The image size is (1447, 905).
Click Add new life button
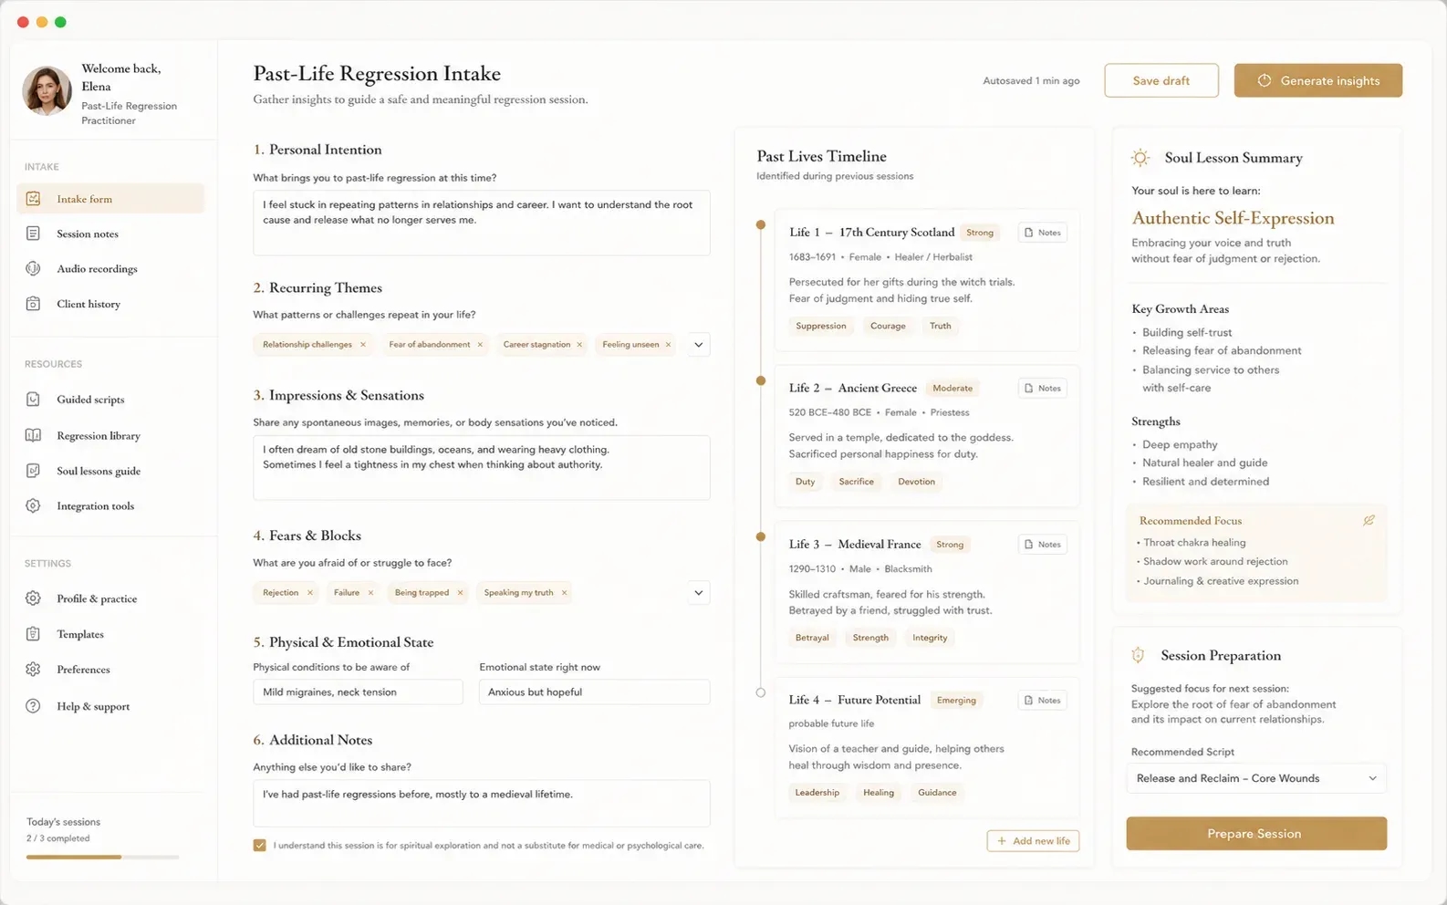pyautogui.click(x=1033, y=841)
